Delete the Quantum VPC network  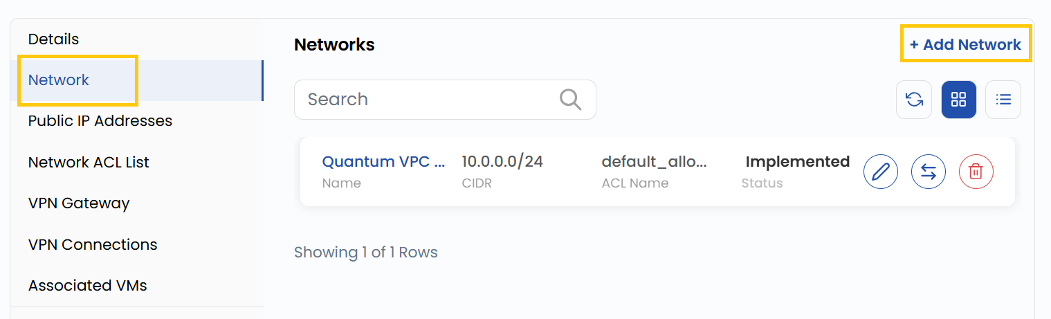[976, 172]
